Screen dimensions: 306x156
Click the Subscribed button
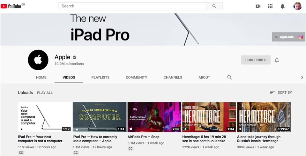[256, 60]
